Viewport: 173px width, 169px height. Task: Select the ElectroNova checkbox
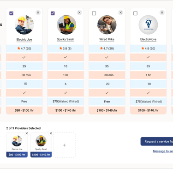[x=135, y=13]
